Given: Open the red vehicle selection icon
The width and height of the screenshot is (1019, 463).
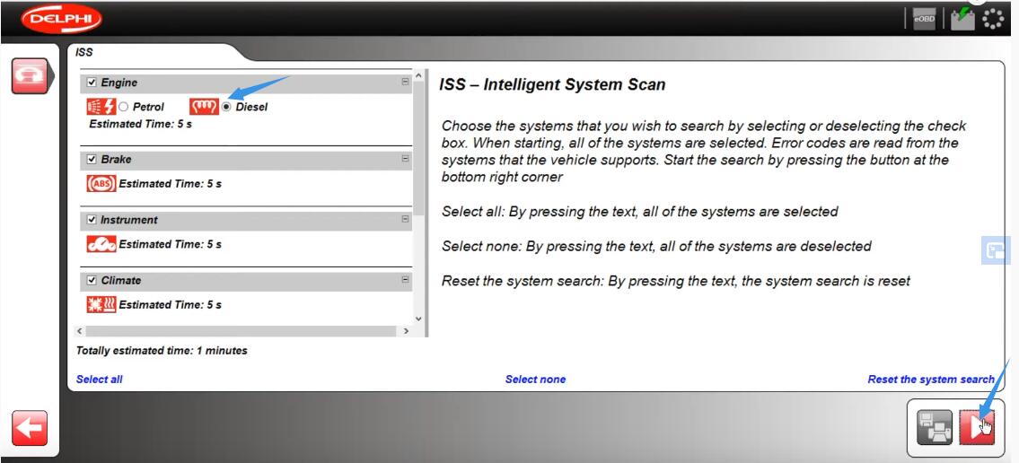Looking at the screenshot, I should 30,76.
